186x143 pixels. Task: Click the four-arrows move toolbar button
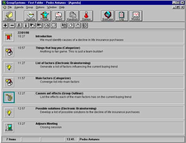coord(47,25)
